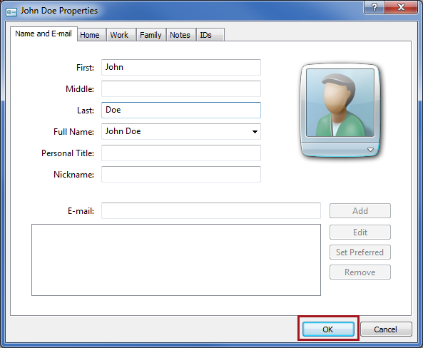Image resolution: width=423 pixels, height=348 pixels.
Task: Open the picture options dropdown arrow under avatar
Action: [370, 150]
